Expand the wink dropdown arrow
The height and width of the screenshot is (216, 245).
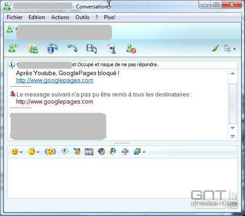(38, 152)
